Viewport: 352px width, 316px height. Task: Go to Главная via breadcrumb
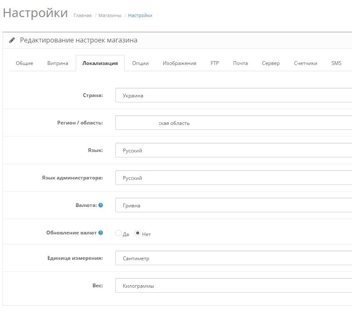(82, 15)
